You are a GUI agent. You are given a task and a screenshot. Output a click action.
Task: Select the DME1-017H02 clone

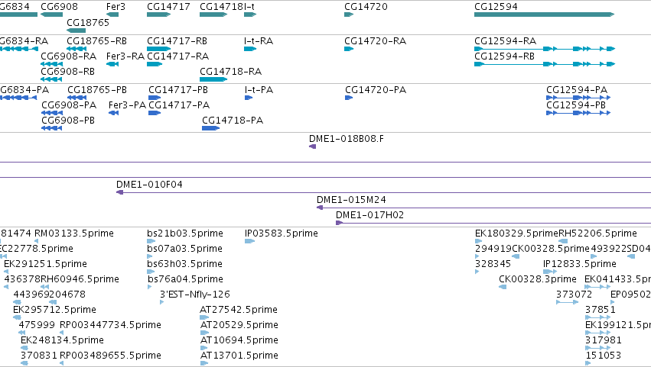493,223
